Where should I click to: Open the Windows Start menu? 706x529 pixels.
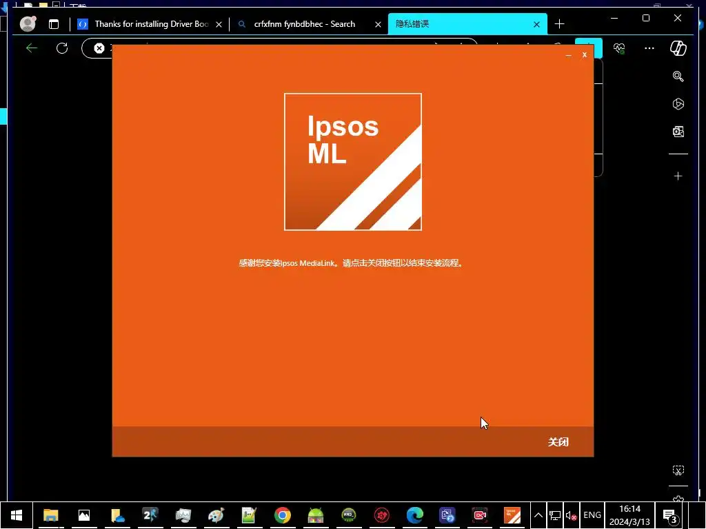pyautogui.click(x=17, y=515)
